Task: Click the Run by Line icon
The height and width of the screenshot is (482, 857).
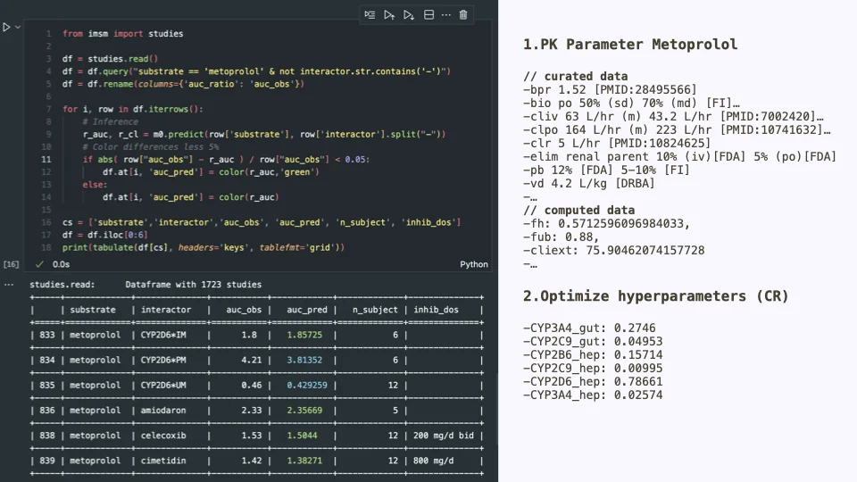Action: pos(370,15)
